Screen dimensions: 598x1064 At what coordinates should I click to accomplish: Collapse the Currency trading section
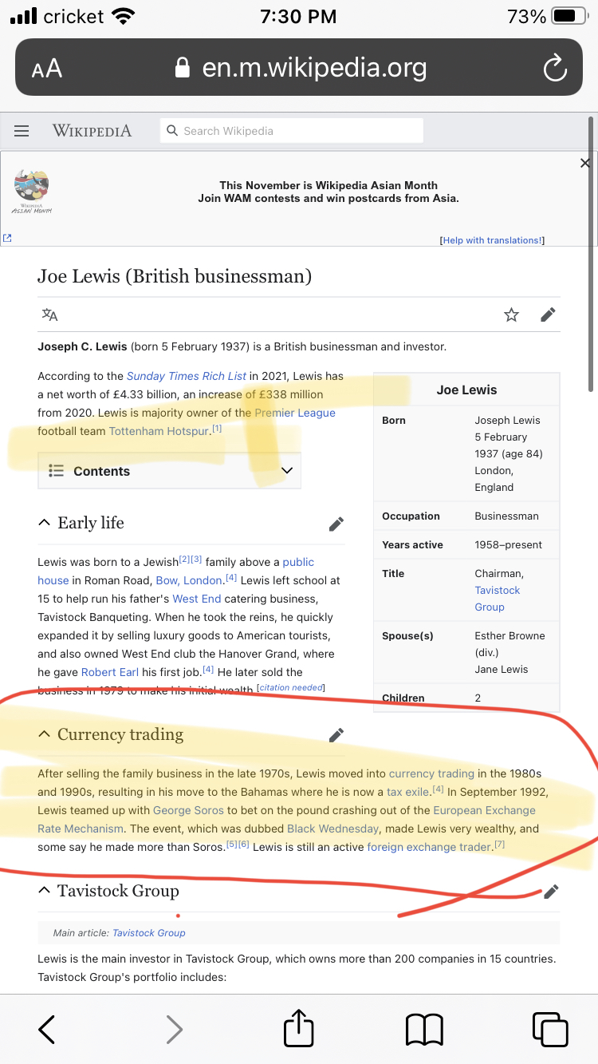coord(44,734)
